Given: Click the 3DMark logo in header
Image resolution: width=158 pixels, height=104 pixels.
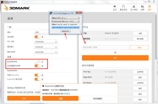Looking at the screenshot, I should point(17,8).
